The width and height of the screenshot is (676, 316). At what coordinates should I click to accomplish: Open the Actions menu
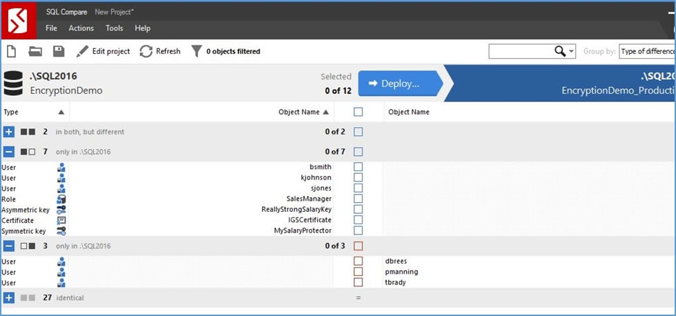(81, 28)
